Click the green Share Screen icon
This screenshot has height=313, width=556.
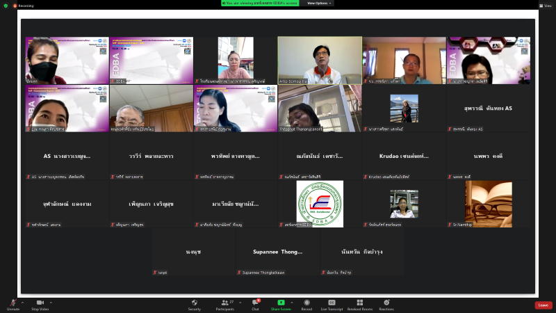(281, 303)
